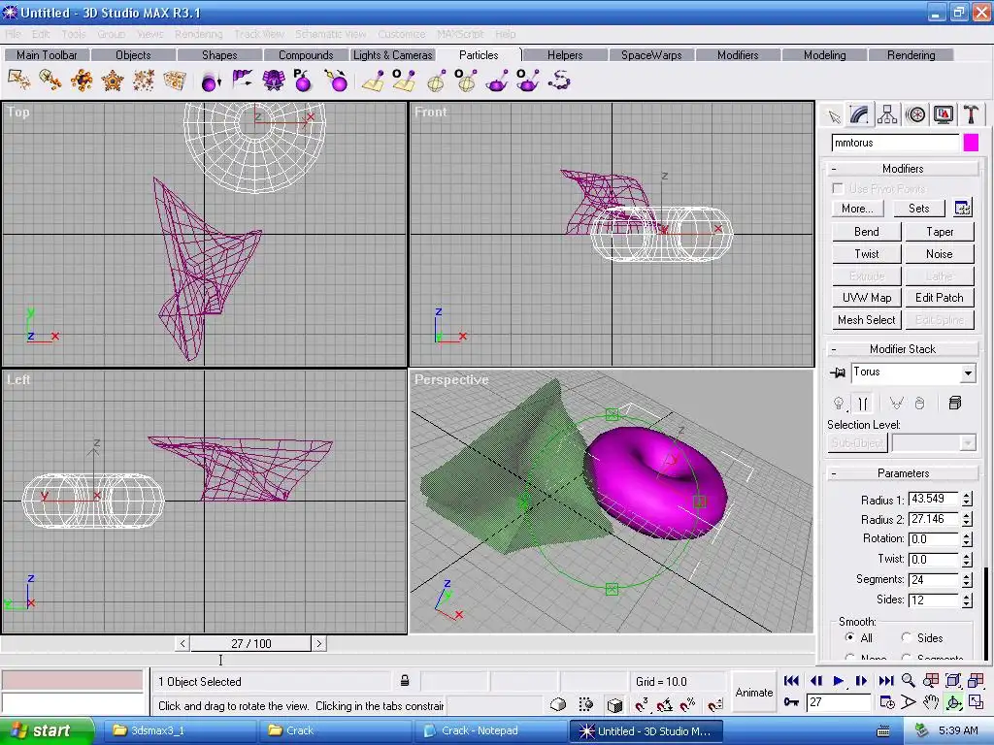This screenshot has width=994, height=745.
Task: Open the Time Configuration icon
Action: (887, 702)
